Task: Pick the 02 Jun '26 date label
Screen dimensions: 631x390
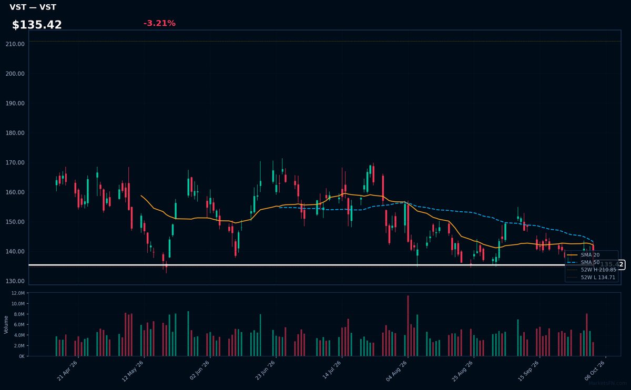Action: (x=200, y=371)
